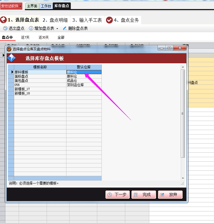Viewport: 214px width, 223px height.
Task: Click the dialog scrollbar up arrow
Action: click(183, 67)
